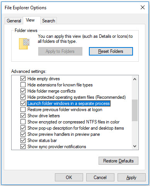Uncheck Hide empty drives
The image size is (150, 186).
23,79
